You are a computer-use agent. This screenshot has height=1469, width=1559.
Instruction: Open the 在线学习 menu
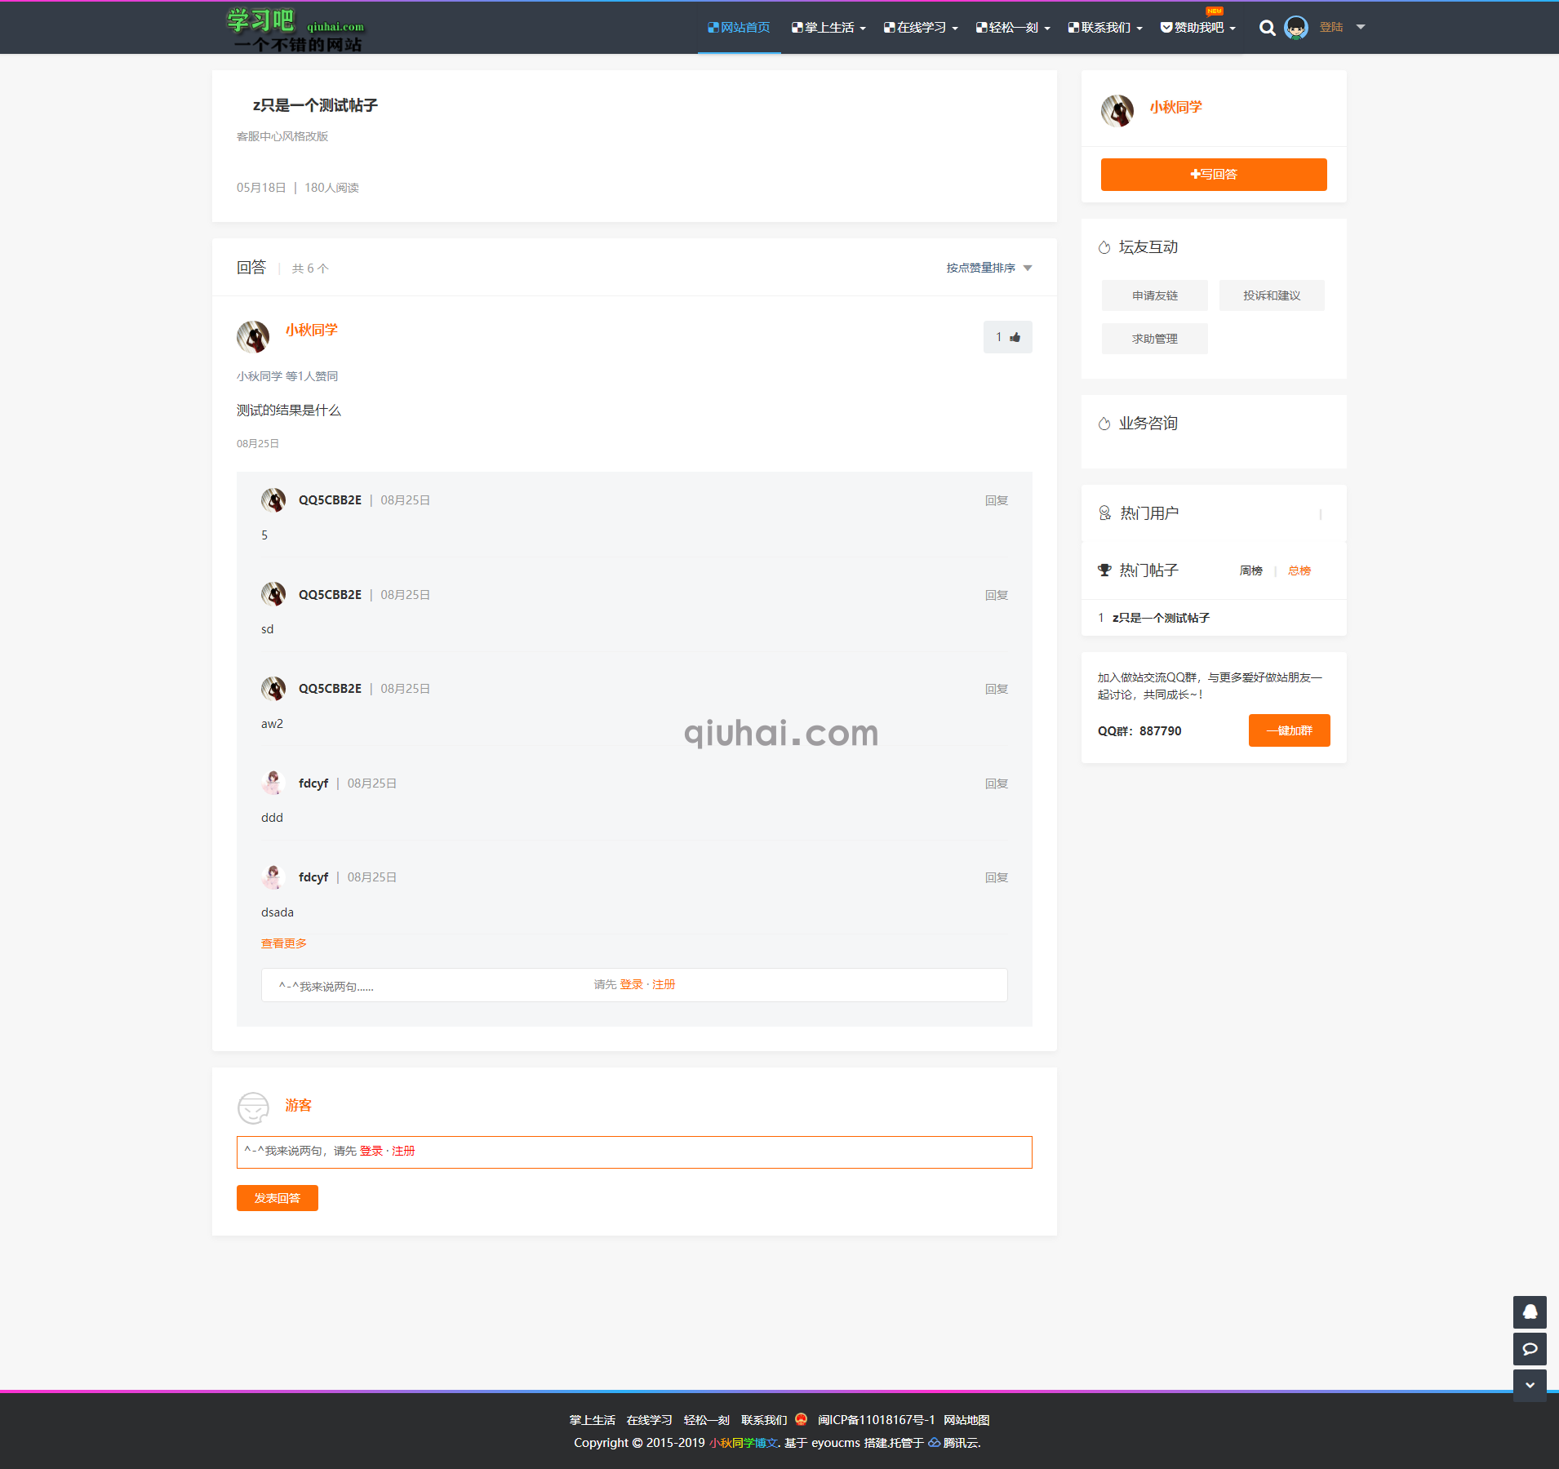click(x=921, y=28)
